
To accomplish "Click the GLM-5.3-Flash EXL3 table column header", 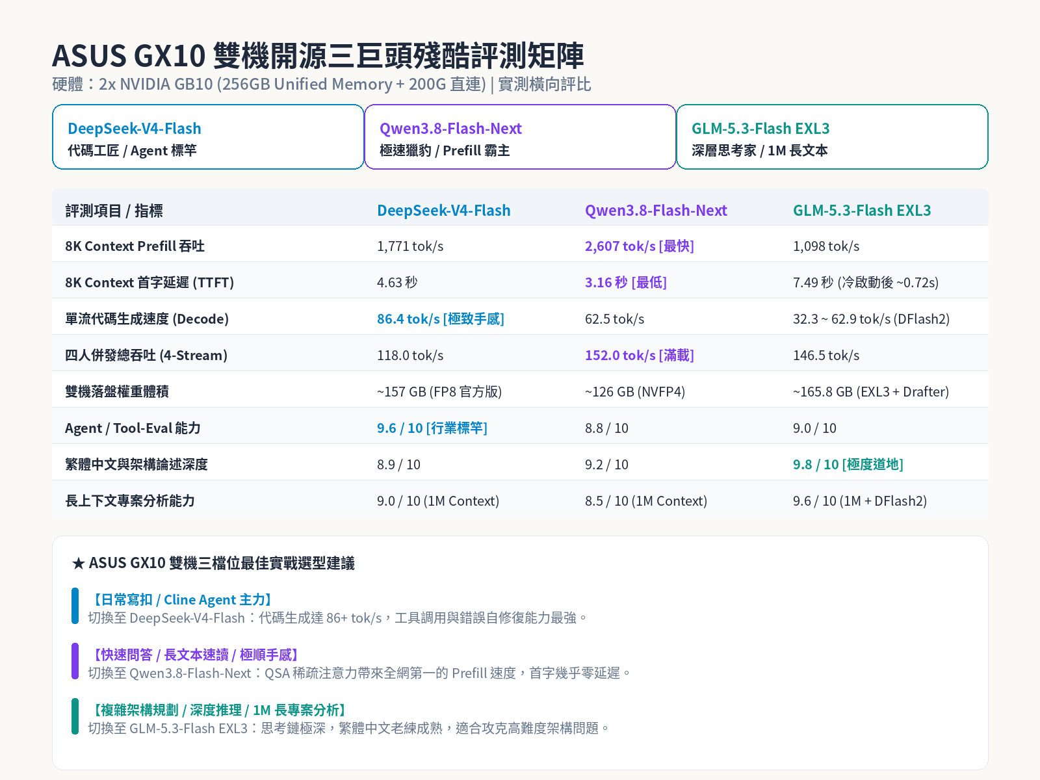I will point(862,211).
